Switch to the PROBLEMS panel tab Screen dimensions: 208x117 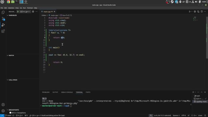pos(46,92)
